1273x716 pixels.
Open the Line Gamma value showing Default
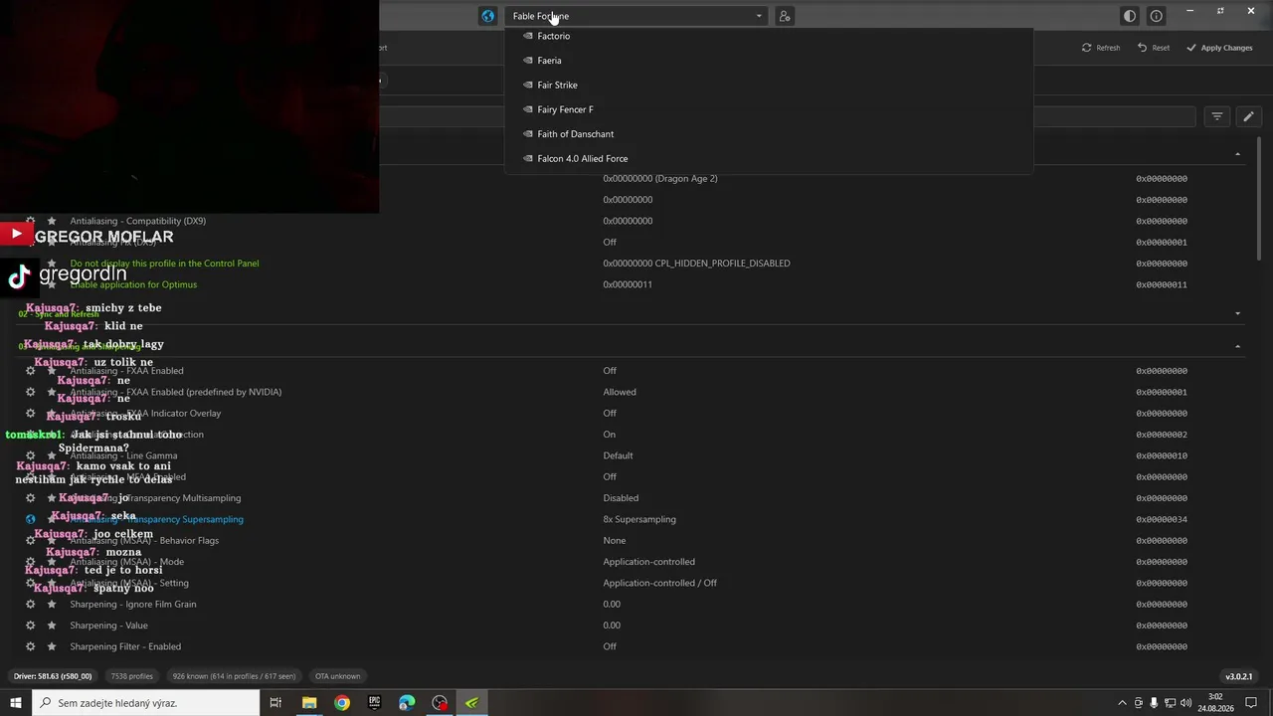coord(618,455)
